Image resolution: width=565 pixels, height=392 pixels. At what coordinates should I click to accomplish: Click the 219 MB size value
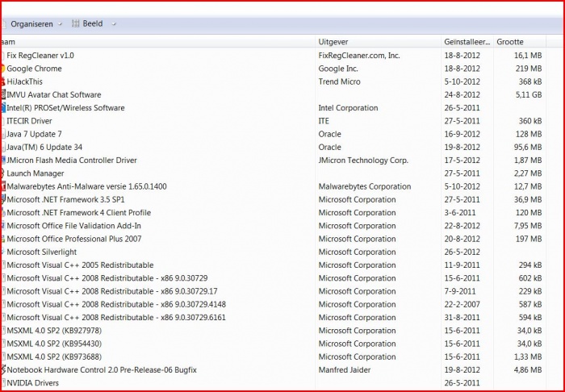point(529,69)
